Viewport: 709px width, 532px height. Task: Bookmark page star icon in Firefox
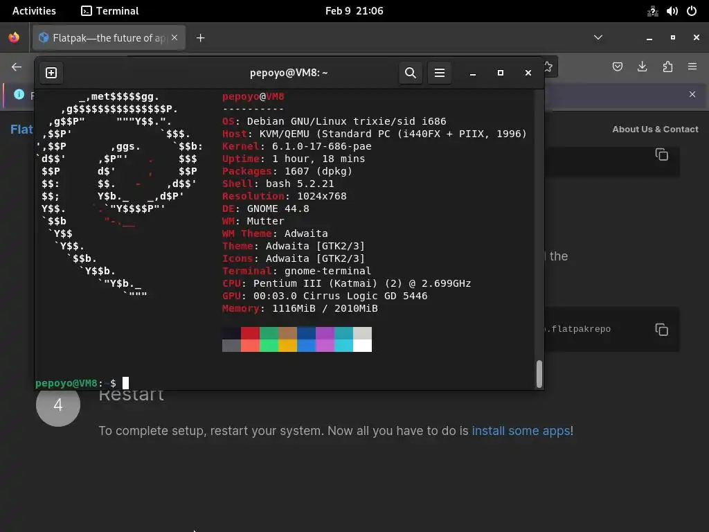click(x=548, y=67)
